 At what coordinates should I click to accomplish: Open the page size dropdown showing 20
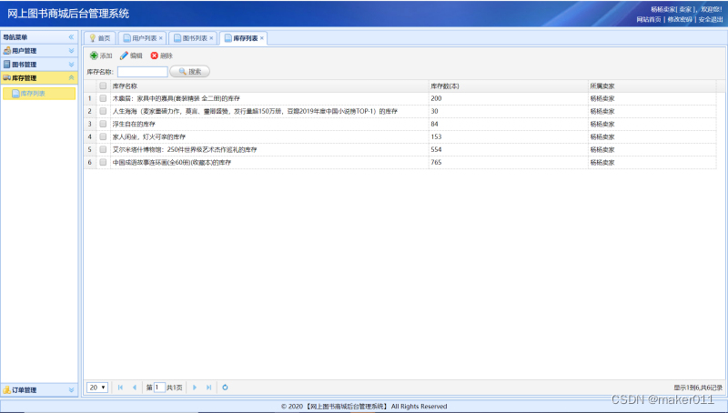(x=97, y=388)
